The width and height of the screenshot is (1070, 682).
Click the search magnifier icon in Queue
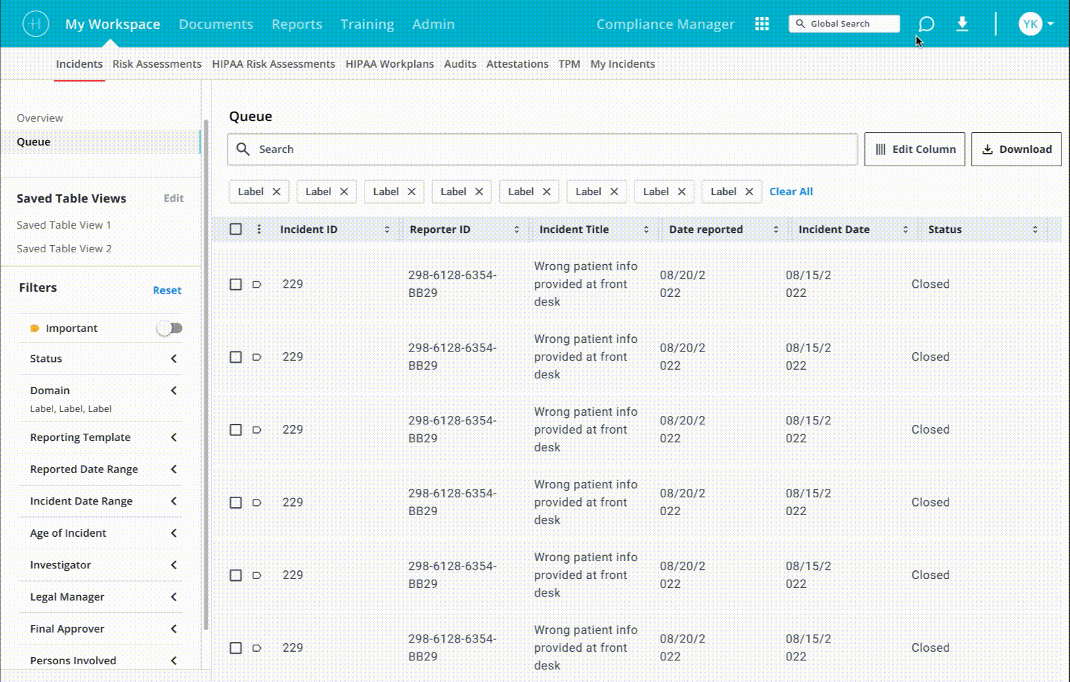pos(243,149)
